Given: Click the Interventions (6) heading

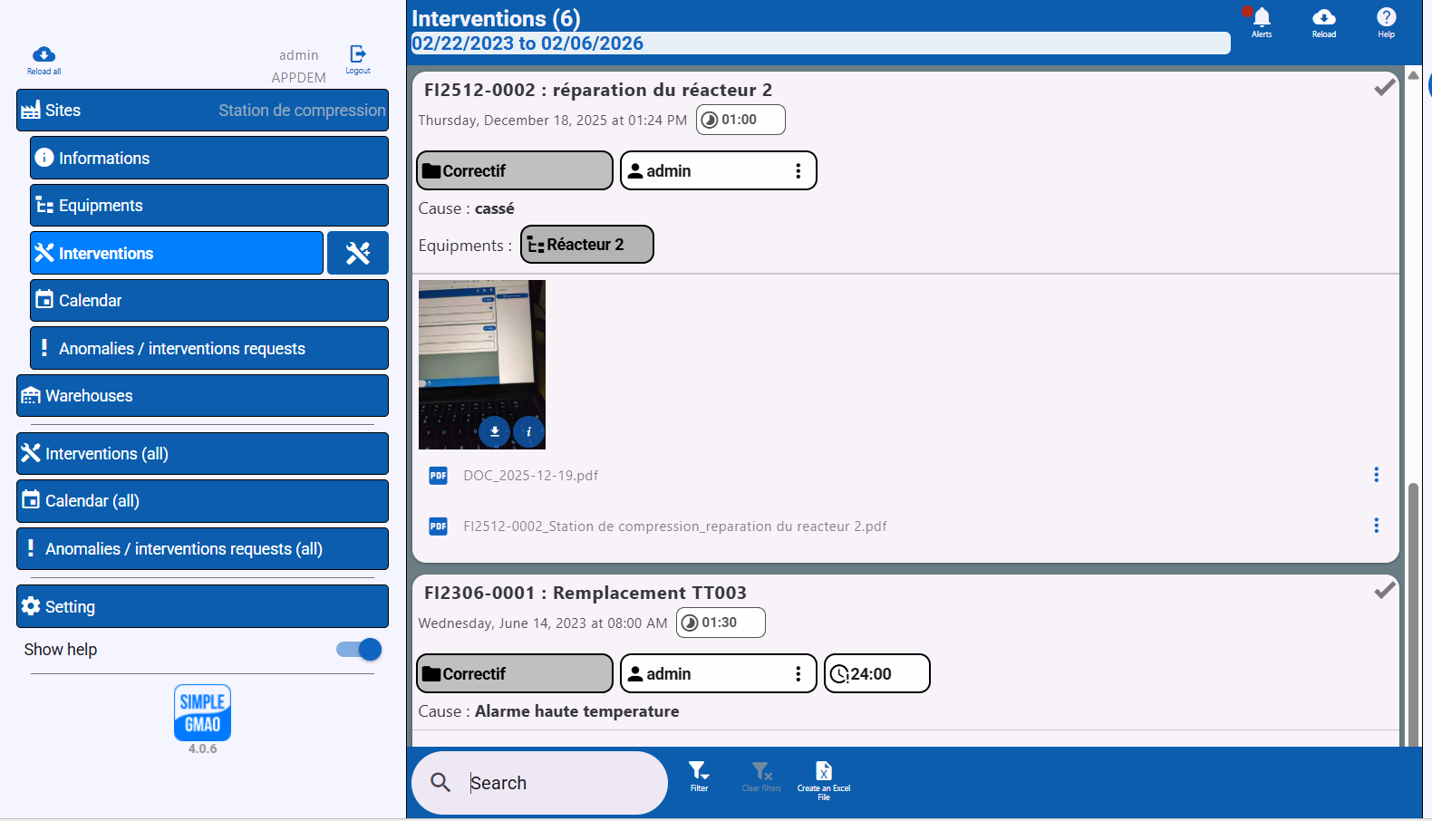Looking at the screenshot, I should point(496,18).
